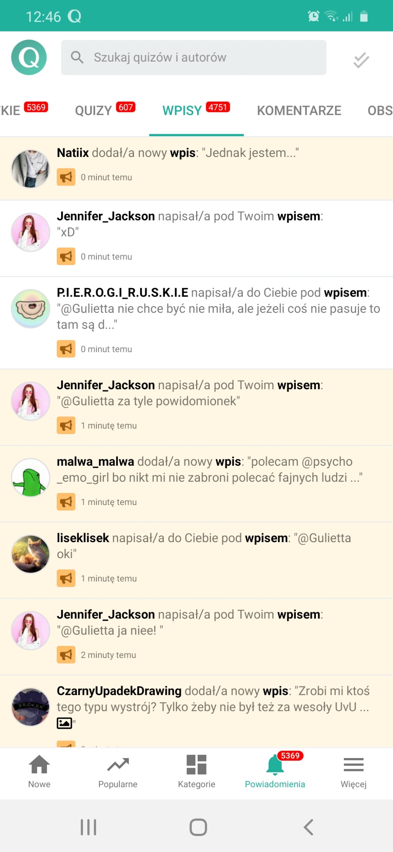Open malwa_malwa's frog avatar
393x852 pixels.
coord(30,478)
